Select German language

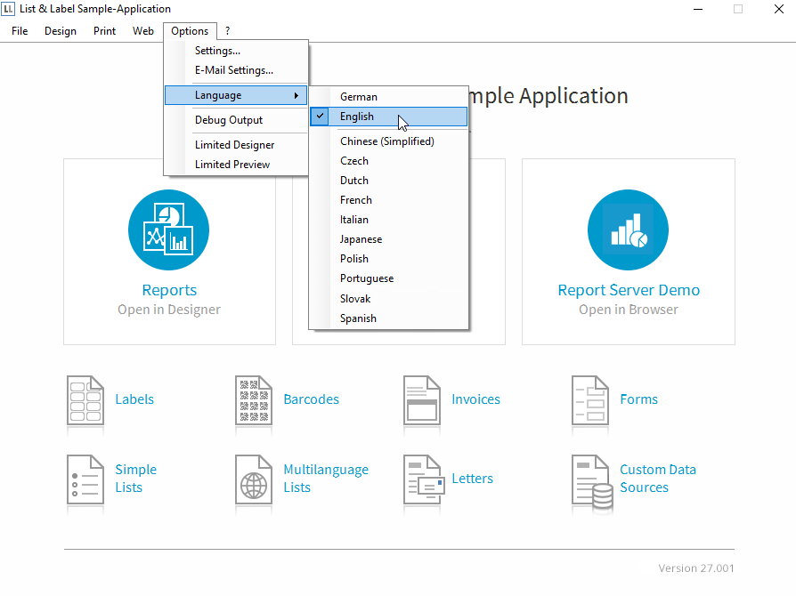(388, 97)
